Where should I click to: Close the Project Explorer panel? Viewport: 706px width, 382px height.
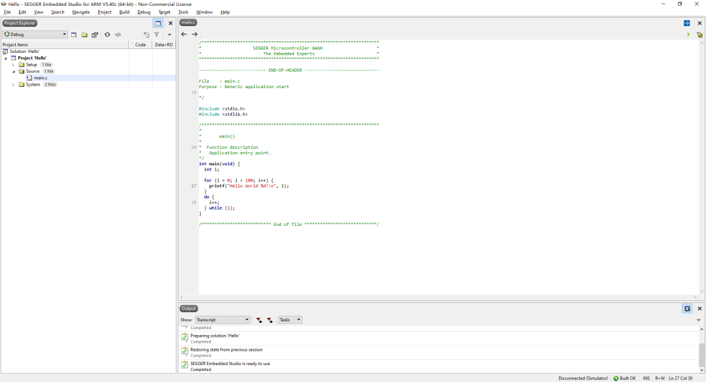click(x=170, y=24)
